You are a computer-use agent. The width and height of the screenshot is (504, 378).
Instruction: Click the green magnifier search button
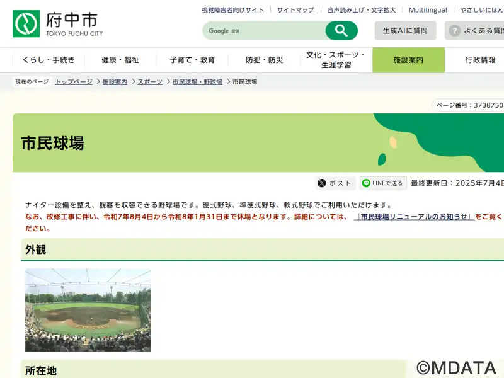[x=341, y=31]
